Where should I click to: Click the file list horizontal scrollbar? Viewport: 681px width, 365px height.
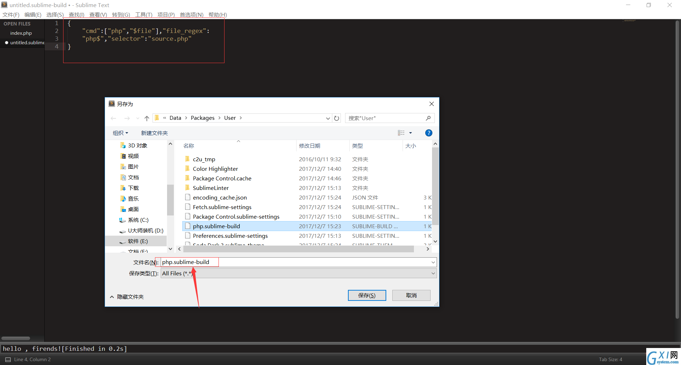pos(298,249)
